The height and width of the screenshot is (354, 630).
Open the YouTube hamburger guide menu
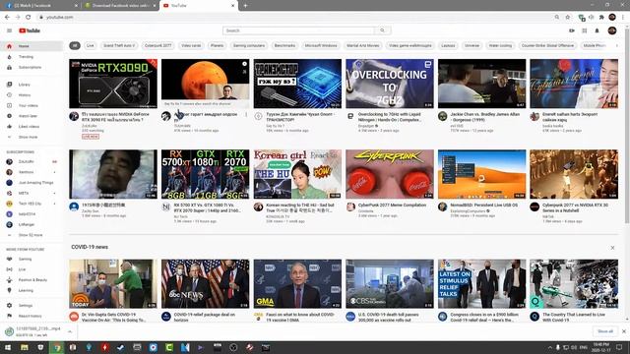pos(9,30)
